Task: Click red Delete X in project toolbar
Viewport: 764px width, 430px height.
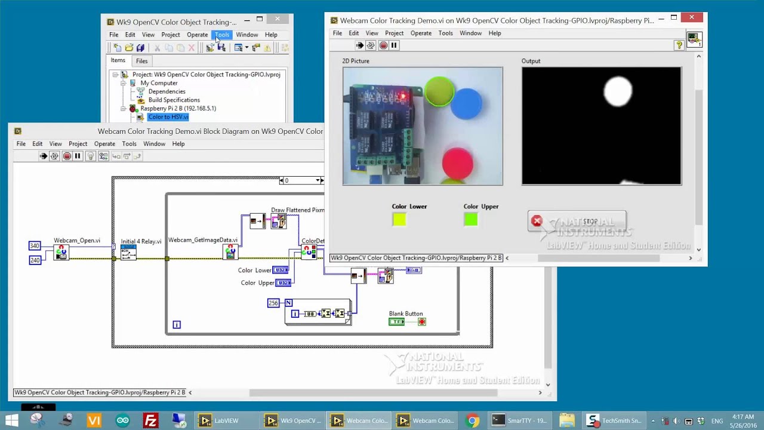Action: pos(192,48)
